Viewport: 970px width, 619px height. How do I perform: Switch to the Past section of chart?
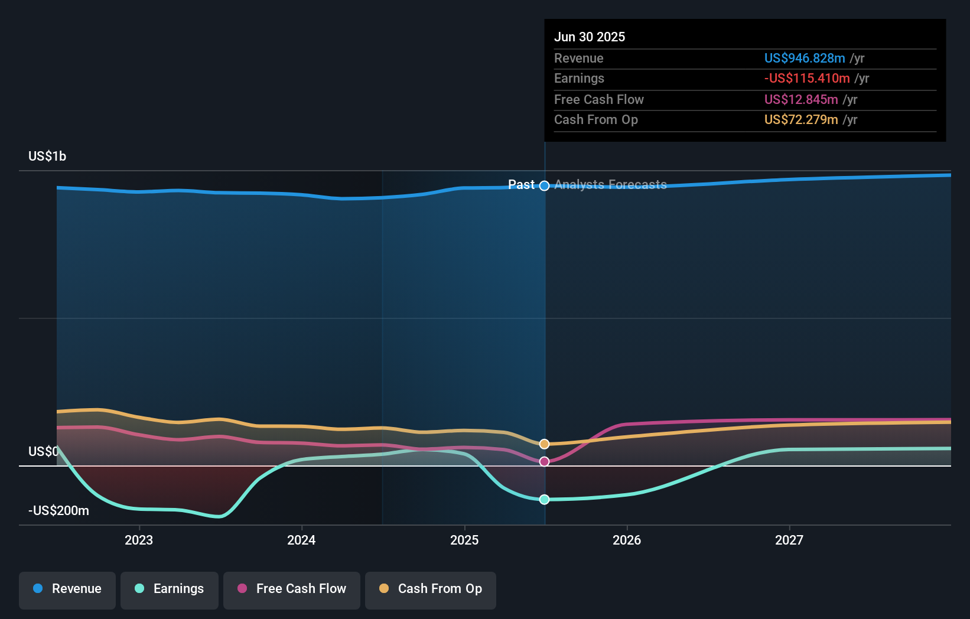coord(522,185)
